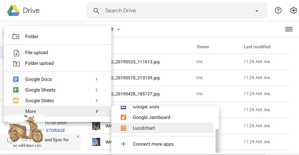This screenshot has width=299, height=155.
Task: Open the Help question mark icon
Action: click(278, 10)
